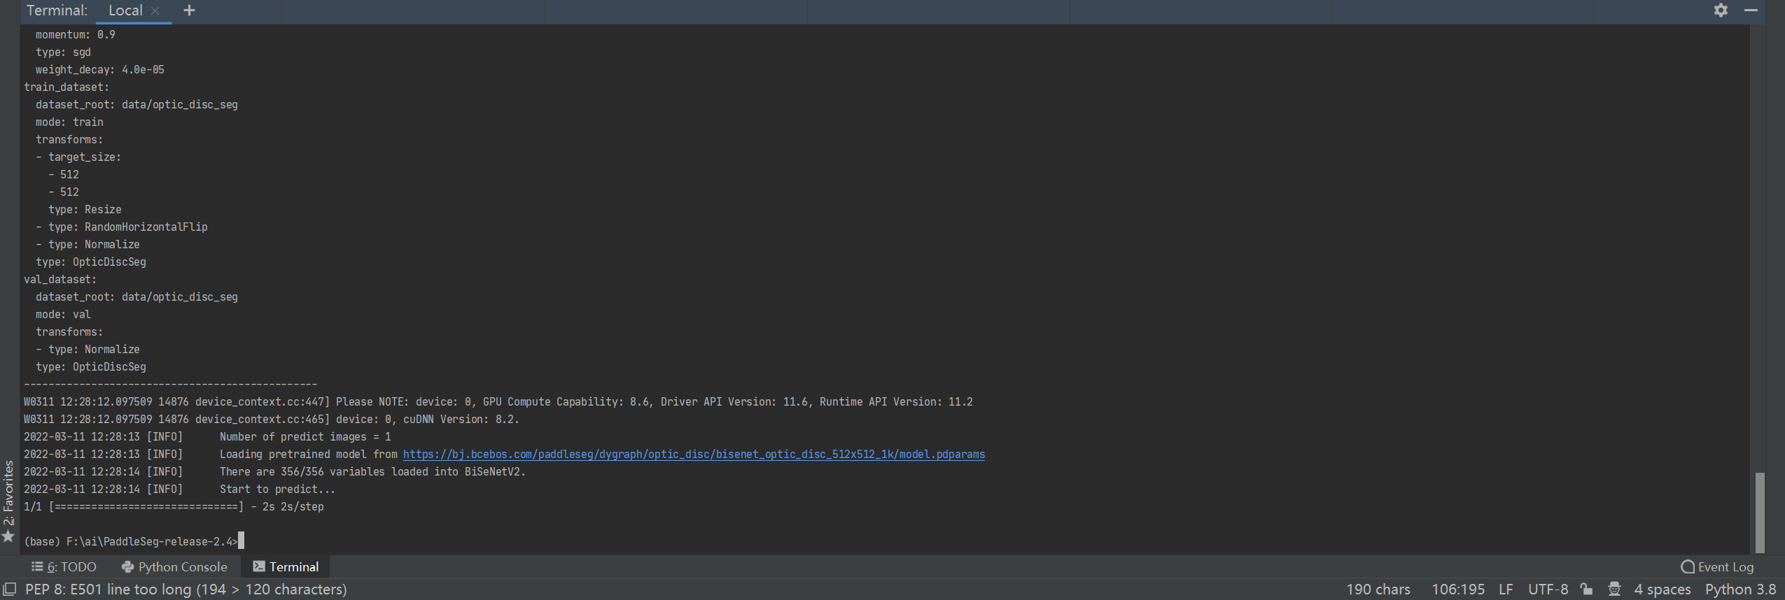
Task: Switch the Python 3.8 interpreter
Action: tap(1740, 590)
